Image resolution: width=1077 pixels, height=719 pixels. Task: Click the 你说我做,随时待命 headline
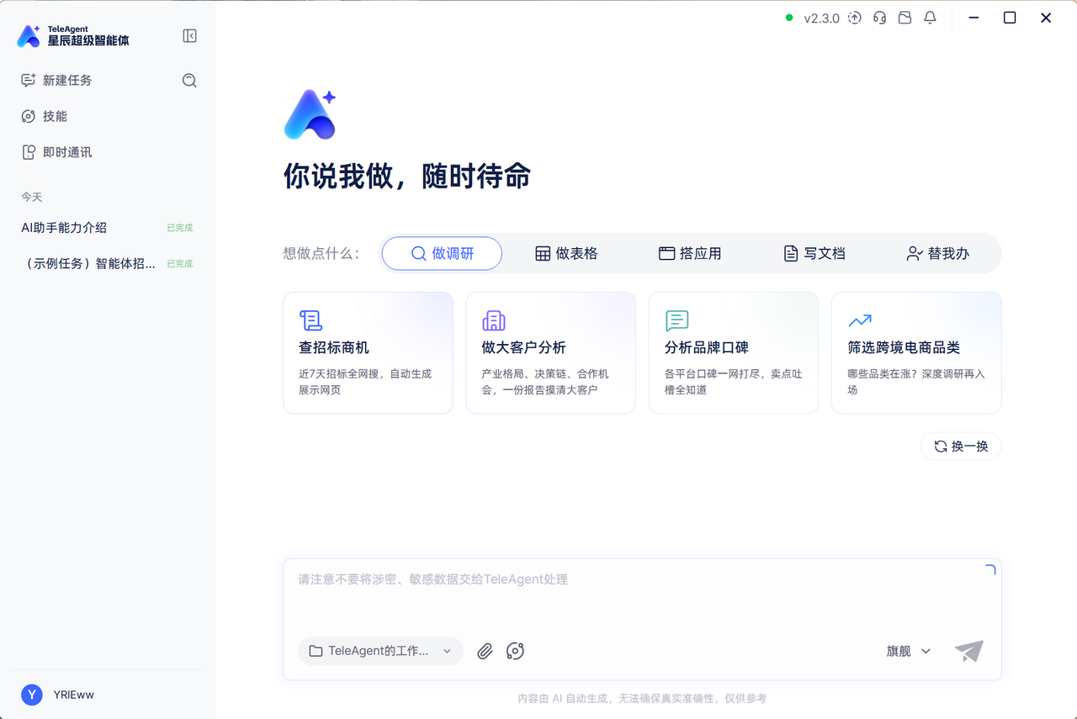pyautogui.click(x=407, y=177)
